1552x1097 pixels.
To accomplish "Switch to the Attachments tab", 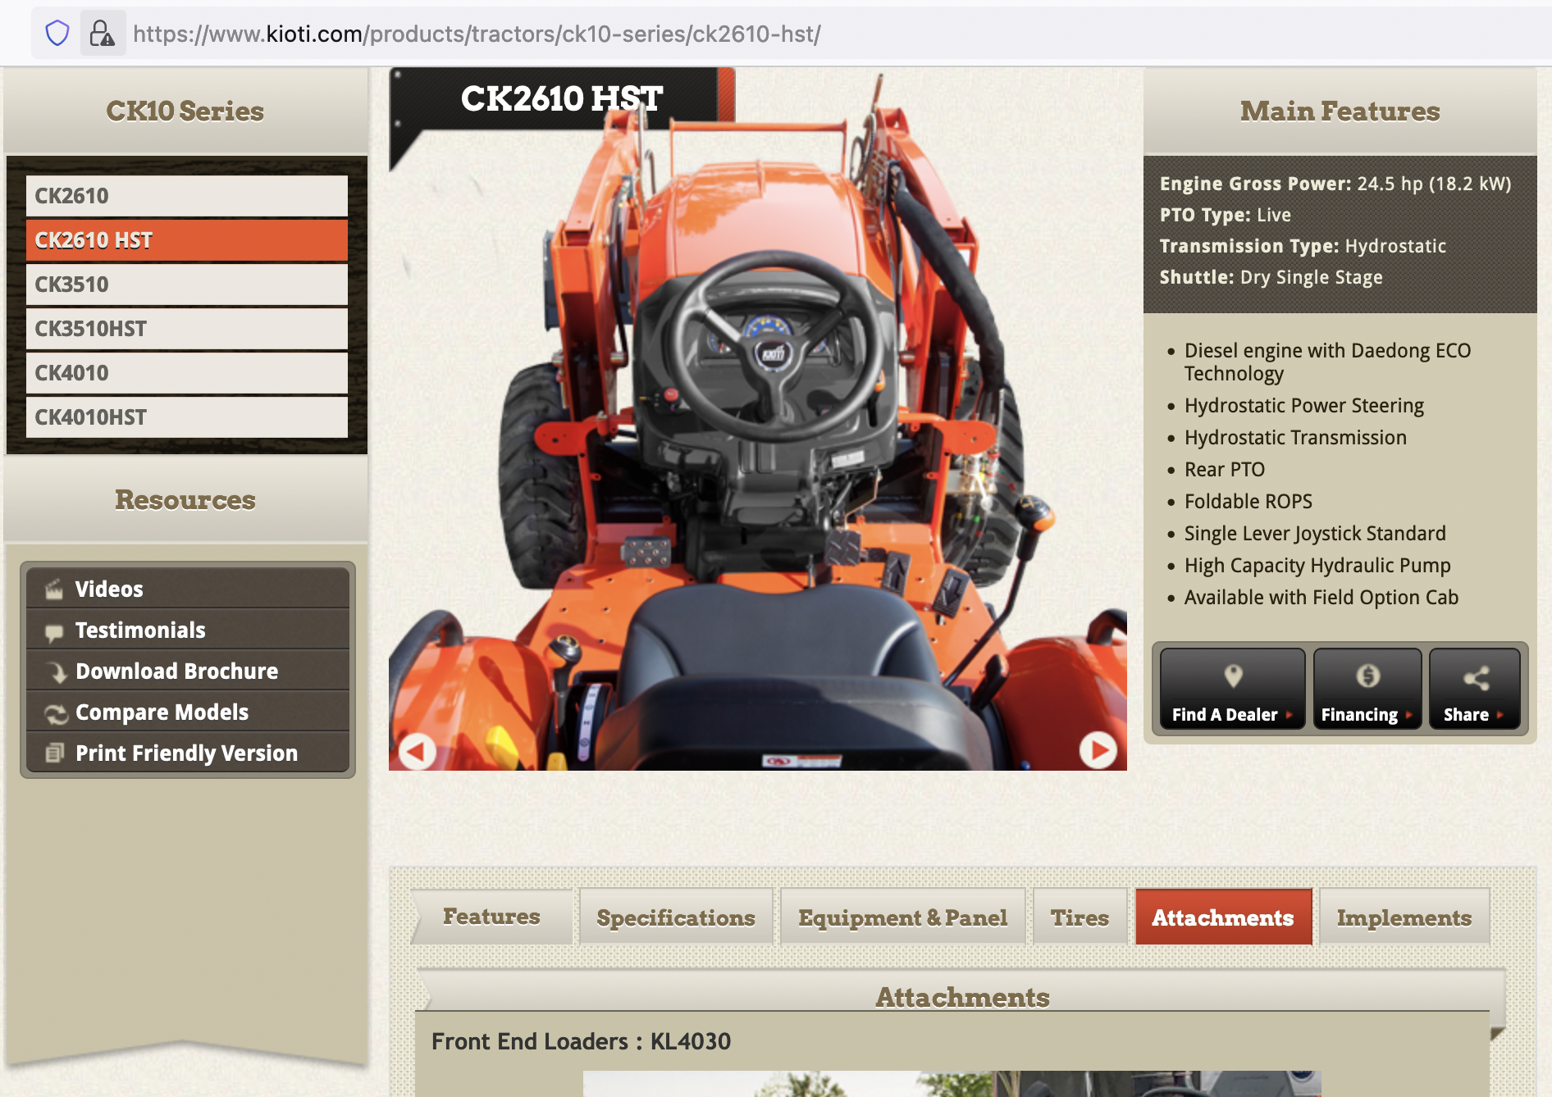I will 1223,917.
